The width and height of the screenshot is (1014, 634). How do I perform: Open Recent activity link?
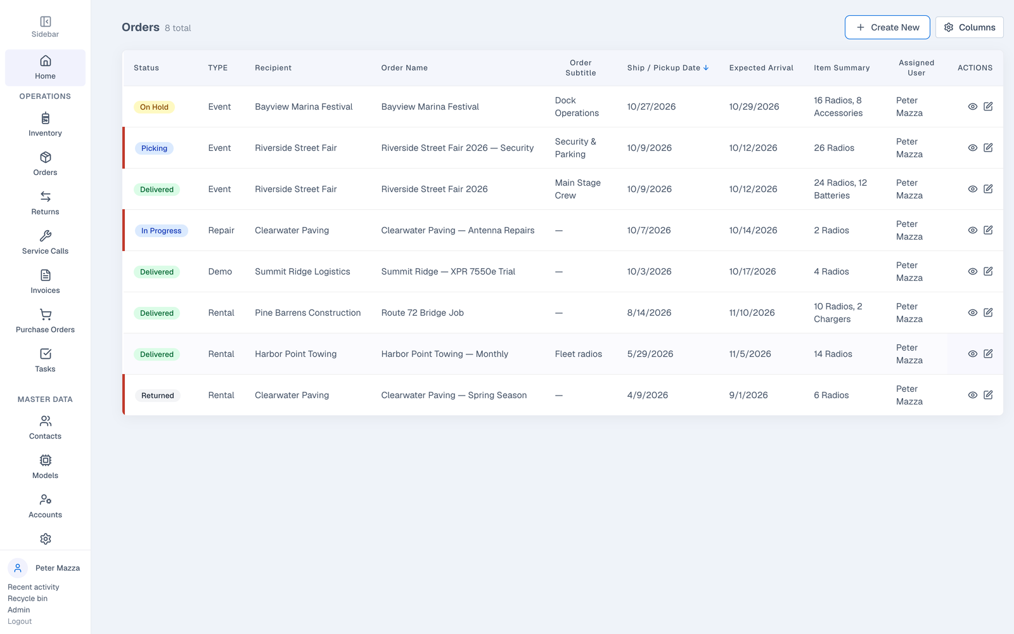[33, 587]
